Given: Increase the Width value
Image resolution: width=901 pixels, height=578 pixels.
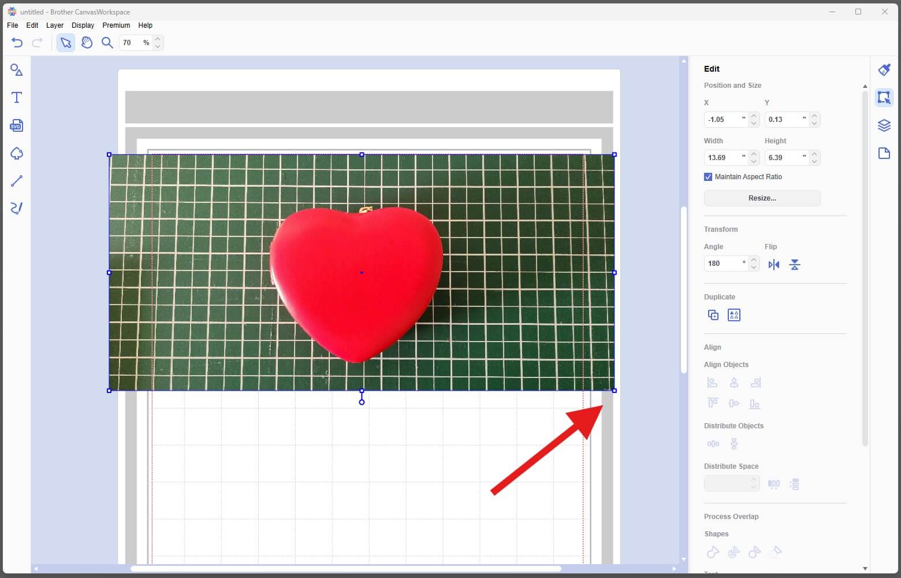Looking at the screenshot, I should [x=754, y=154].
